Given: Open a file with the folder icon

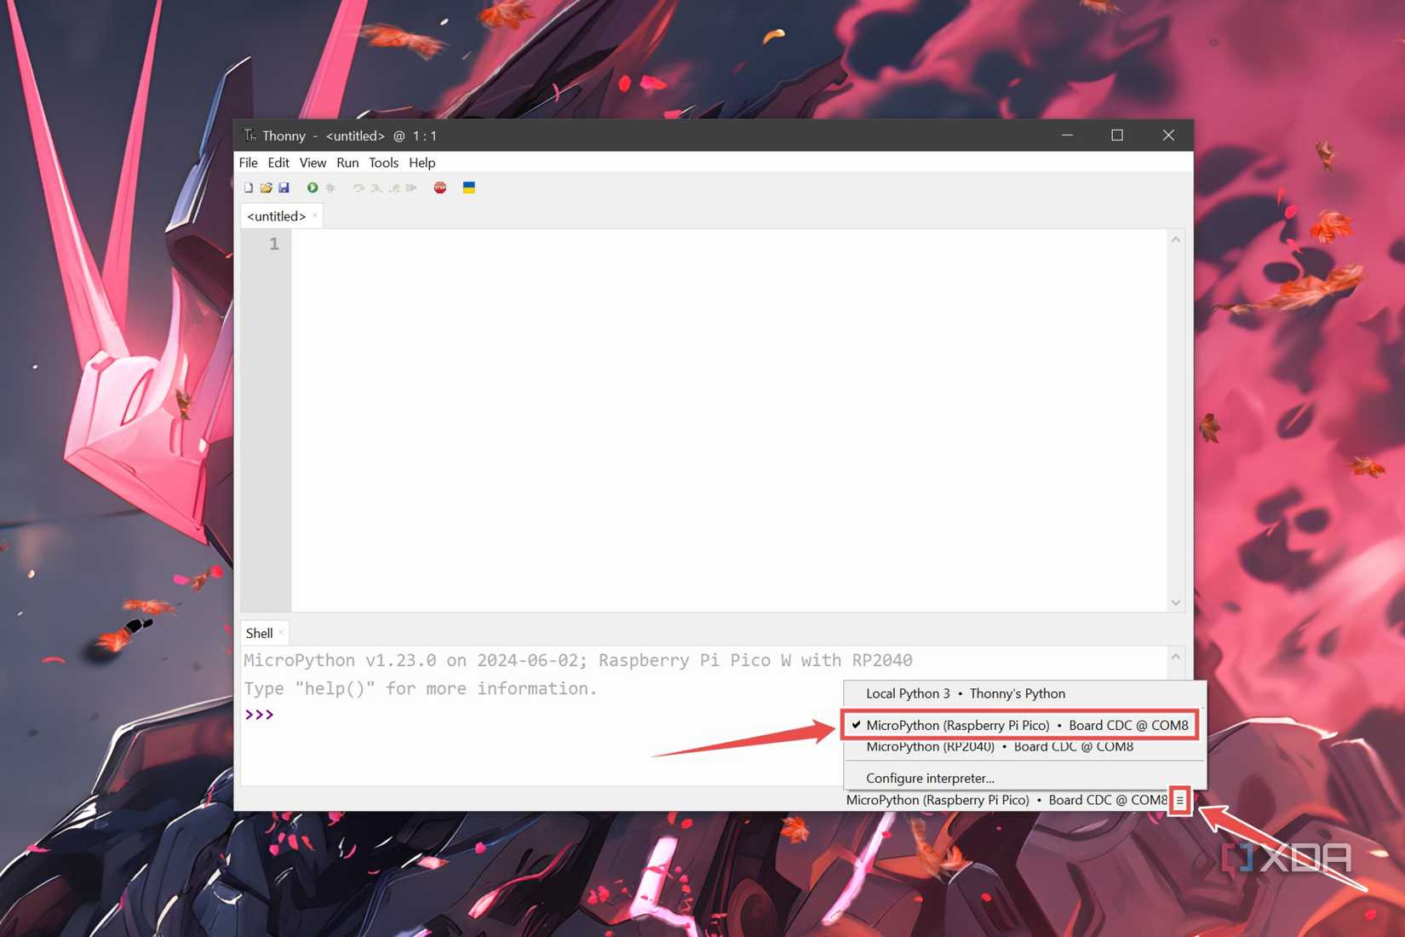Looking at the screenshot, I should point(267,187).
